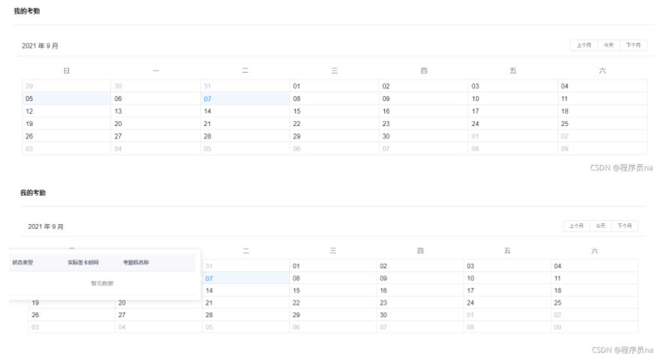This screenshot has width=665, height=359.
Task: Select date 05 on Sunday in upper calendar
Action: pyautogui.click(x=29, y=99)
